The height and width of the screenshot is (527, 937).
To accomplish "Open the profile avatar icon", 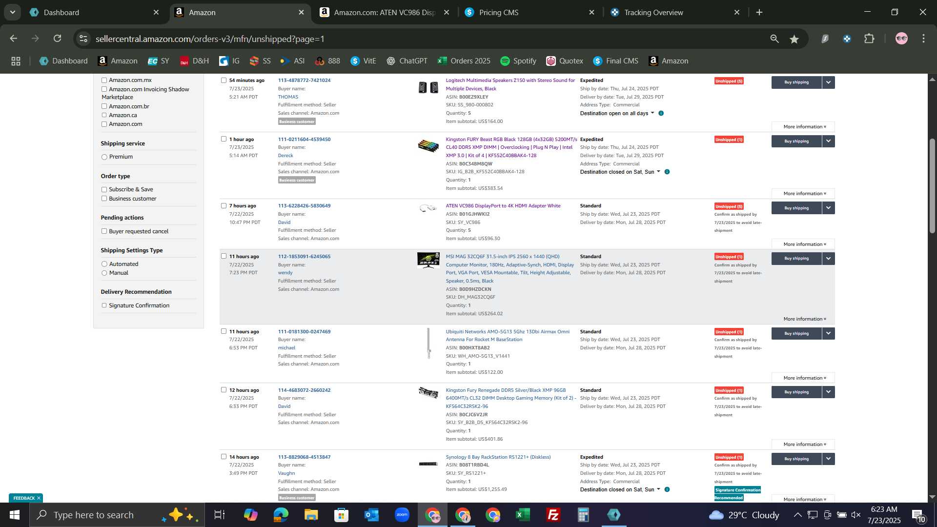I will click(901, 39).
